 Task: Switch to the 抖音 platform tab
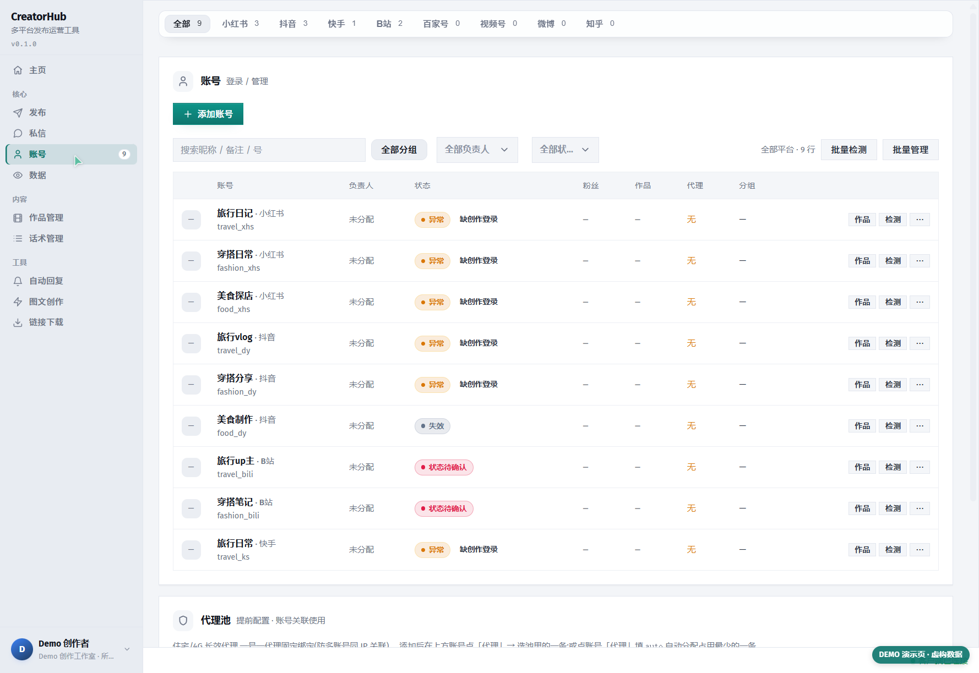pyautogui.click(x=293, y=24)
